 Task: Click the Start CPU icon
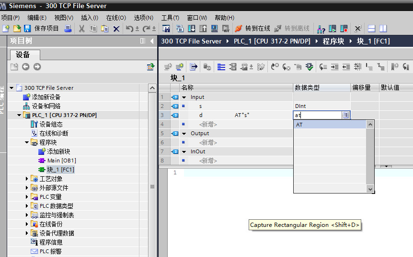pyautogui.click(x=333, y=28)
